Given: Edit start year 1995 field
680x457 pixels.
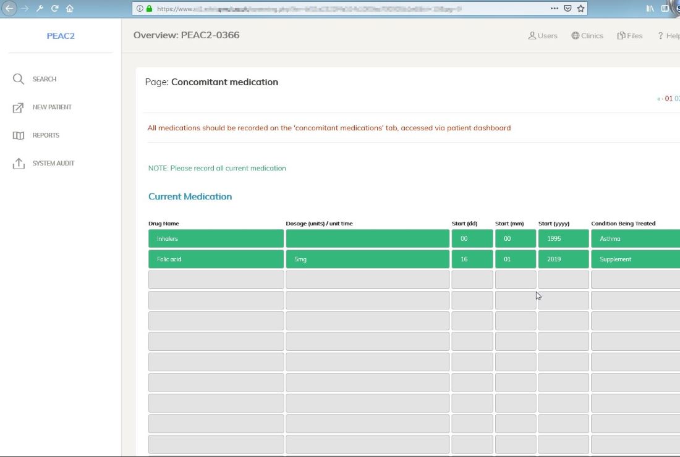Looking at the screenshot, I should click(x=563, y=238).
